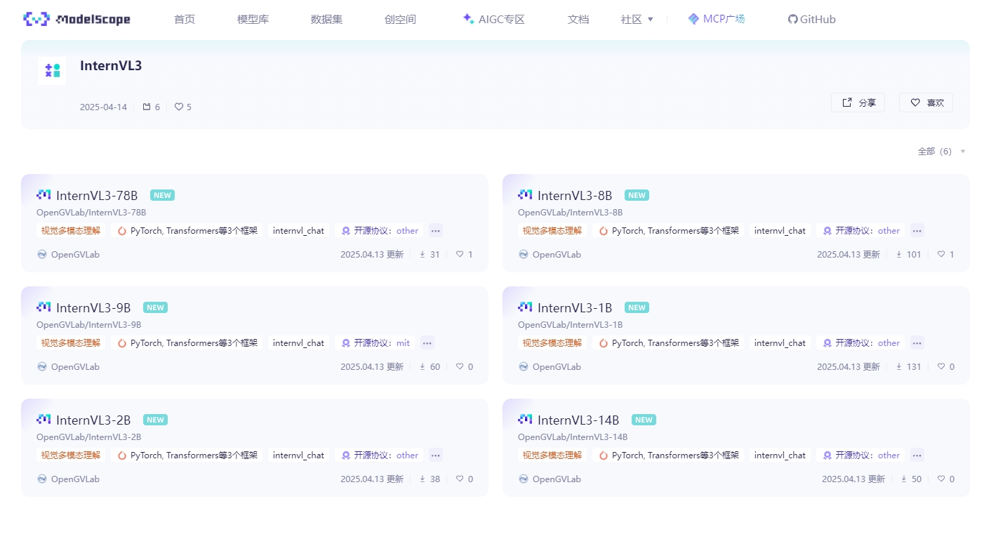Image resolution: width=991 pixels, height=539 pixels.
Task: Click the ModelScope logo
Action: click(x=77, y=20)
